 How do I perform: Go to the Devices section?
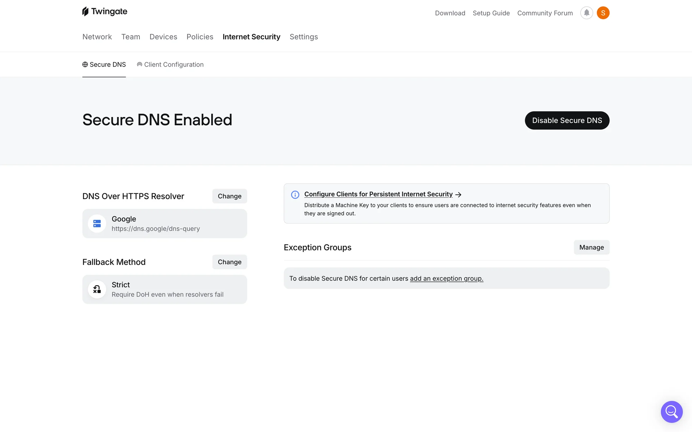pos(163,37)
